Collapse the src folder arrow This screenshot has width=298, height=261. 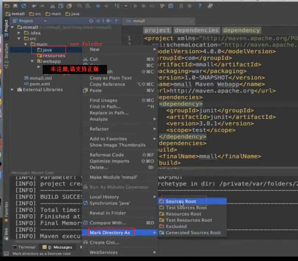tap(19, 39)
